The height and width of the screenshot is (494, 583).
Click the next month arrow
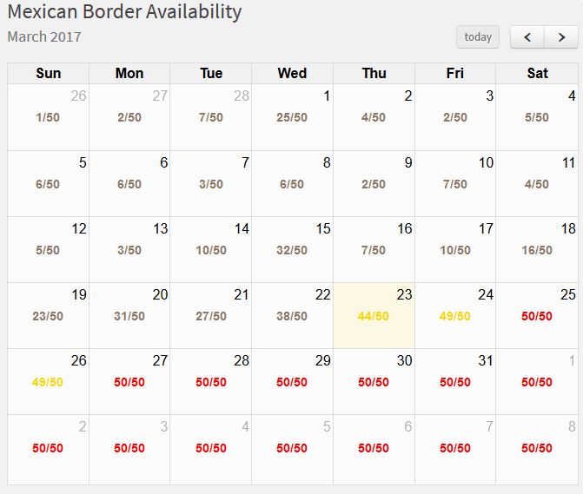pyautogui.click(x=561, y=37)
